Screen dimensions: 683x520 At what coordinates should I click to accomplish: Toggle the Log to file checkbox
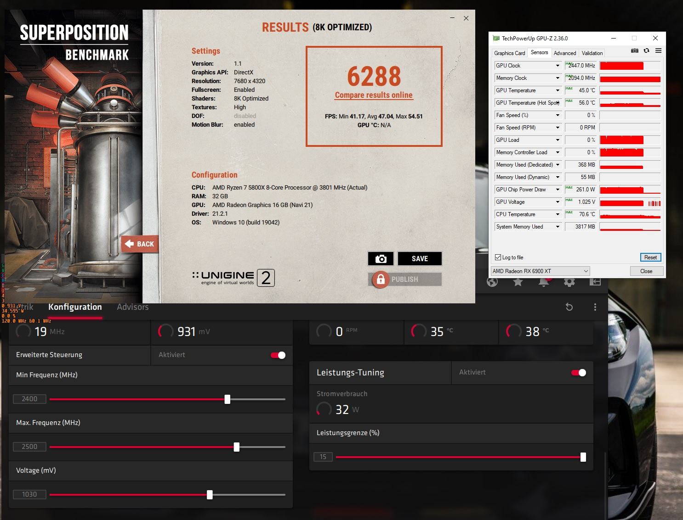coord(498,257)
